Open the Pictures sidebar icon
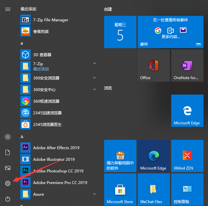This screenshot has height=206, width=208. (8, 168)
